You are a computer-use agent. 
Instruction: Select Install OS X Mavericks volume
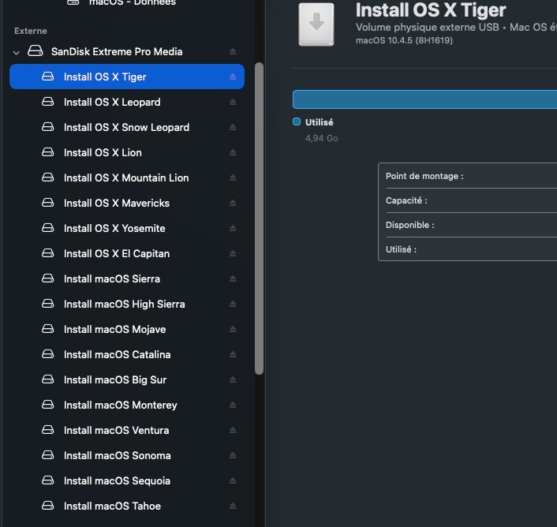[x=127, y=203]
